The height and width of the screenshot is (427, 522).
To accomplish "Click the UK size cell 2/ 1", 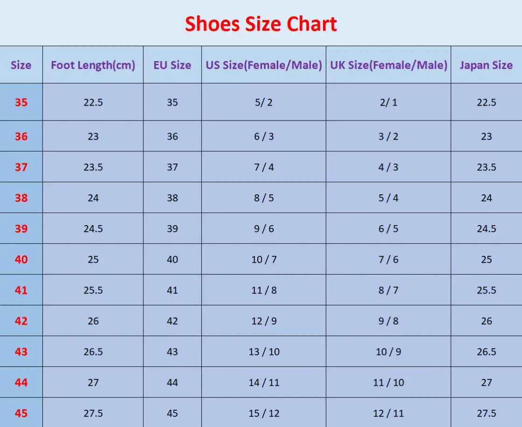I will 388,102.
